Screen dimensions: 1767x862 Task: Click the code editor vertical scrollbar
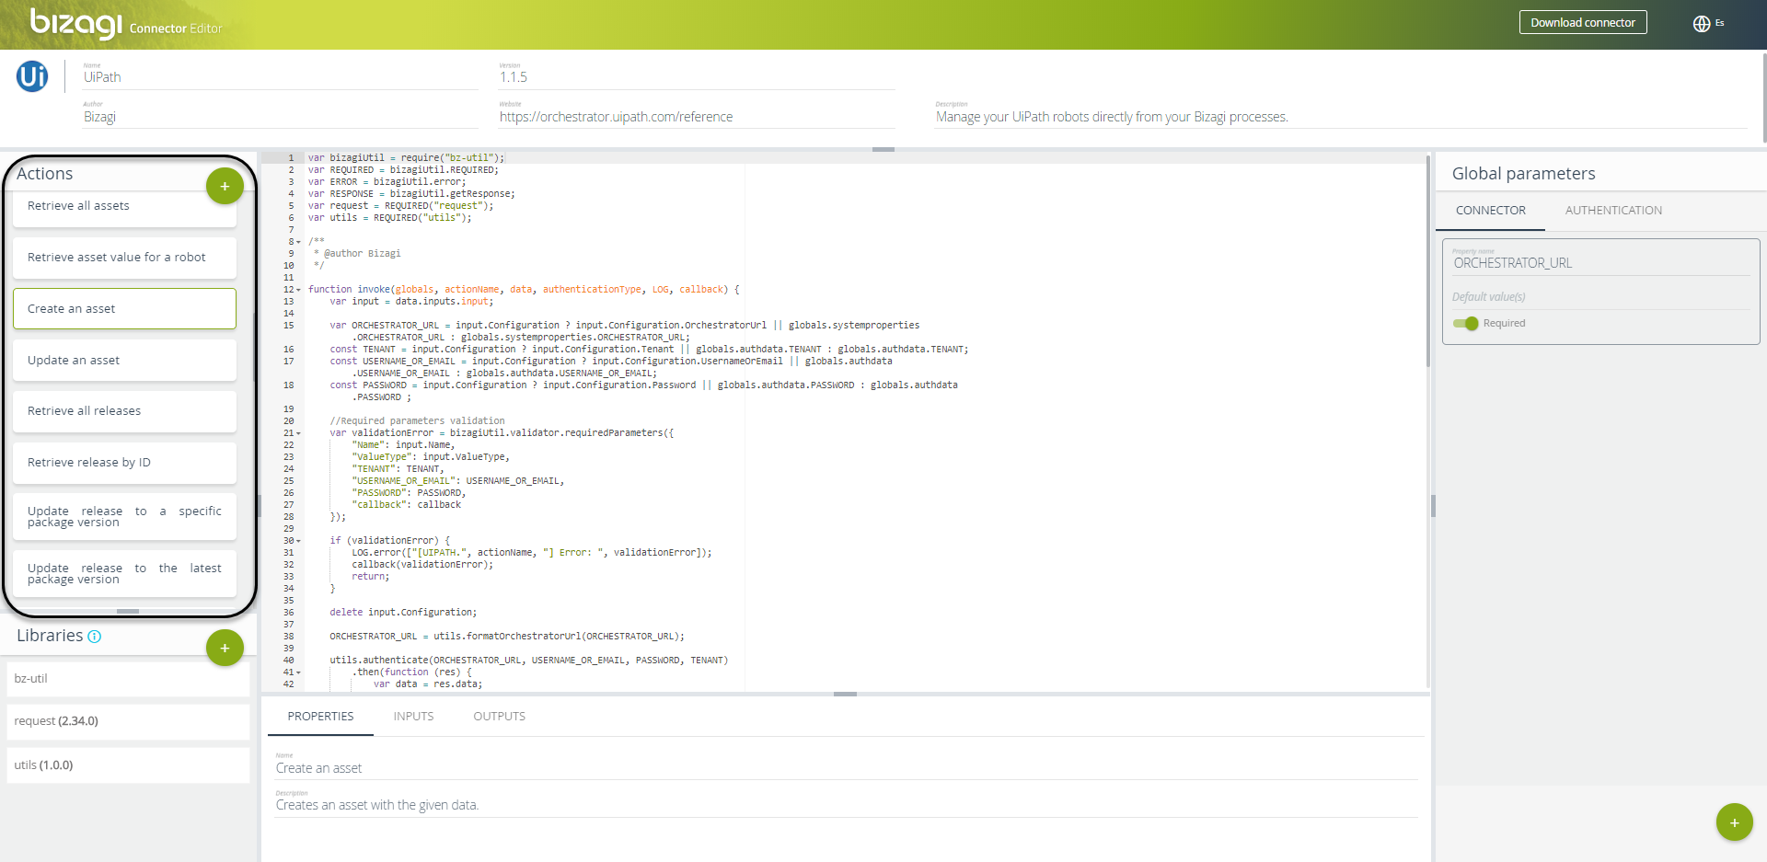click(1427, 262)
